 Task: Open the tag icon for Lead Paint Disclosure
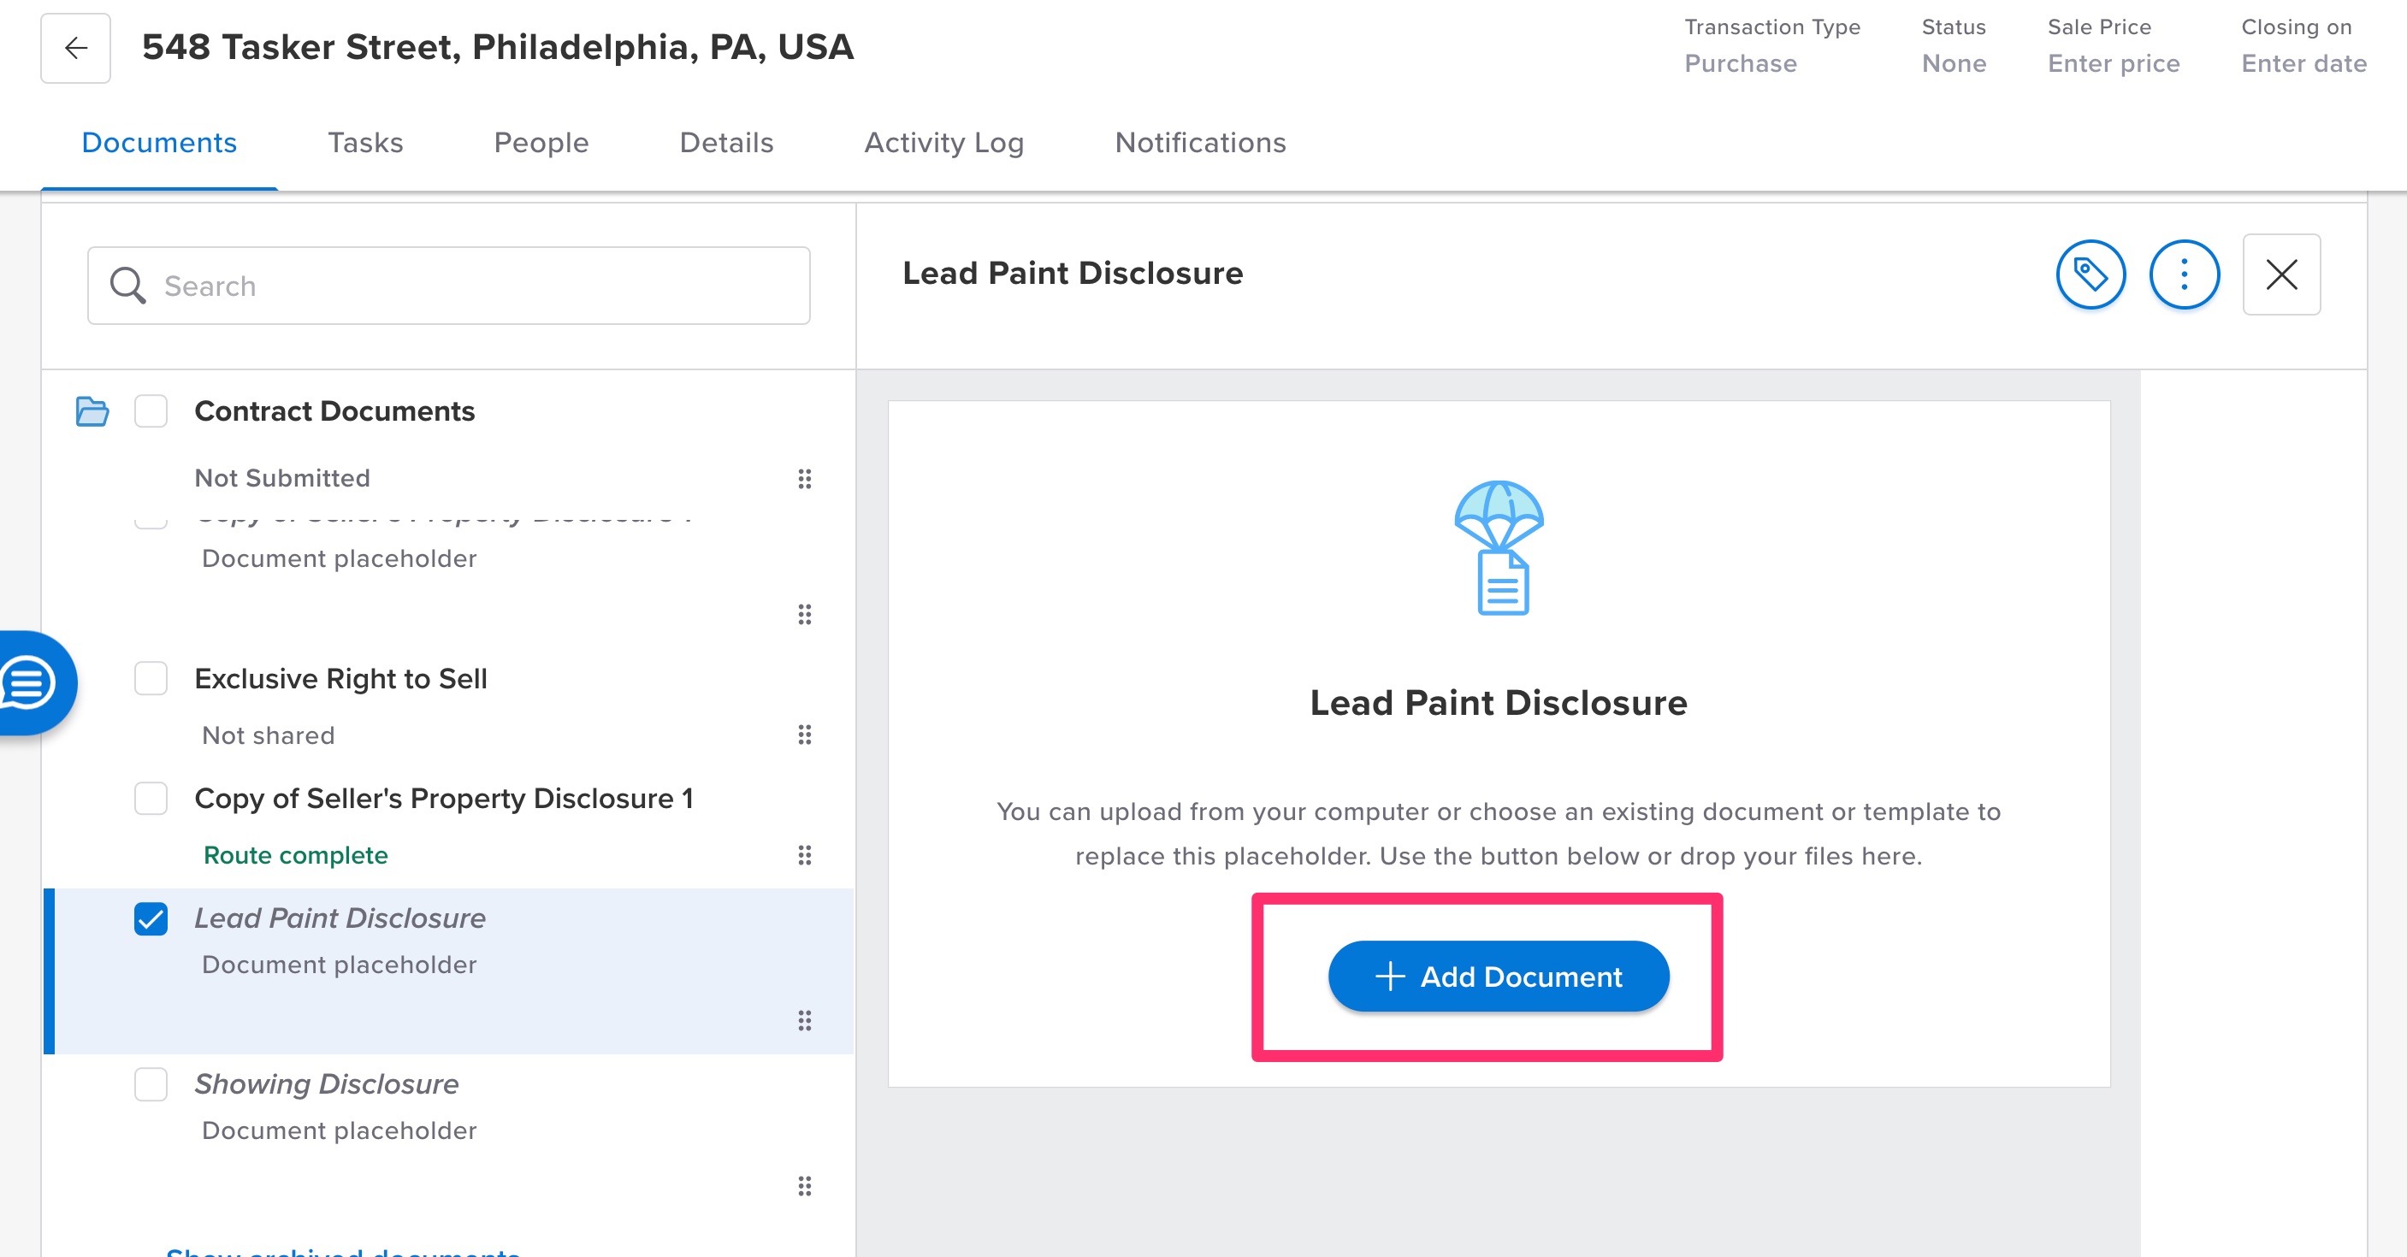pos(2091,274)
